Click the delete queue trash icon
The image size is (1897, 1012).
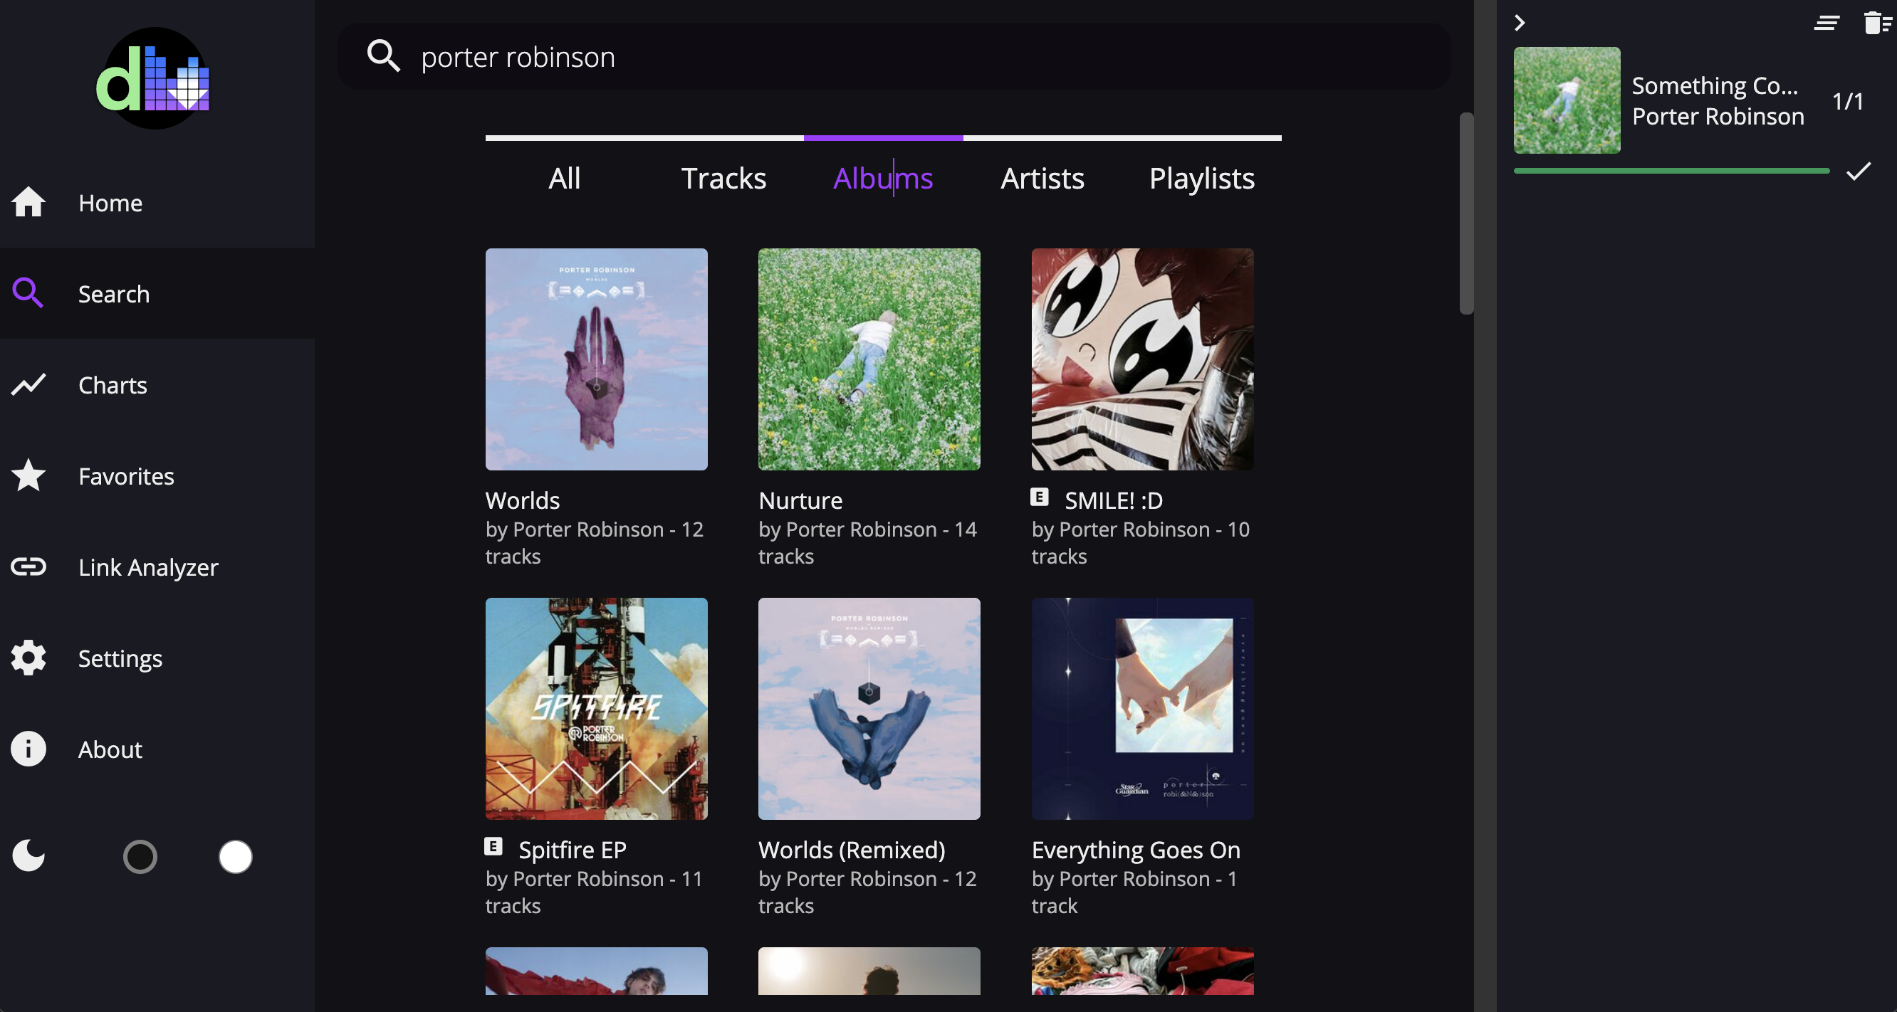pos(1876,23)
